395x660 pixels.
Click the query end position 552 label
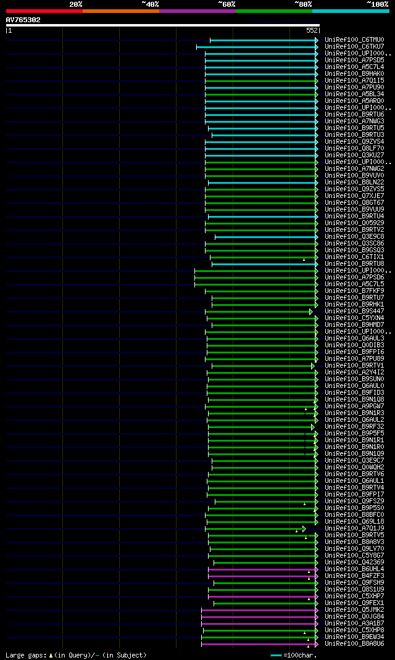312,31
